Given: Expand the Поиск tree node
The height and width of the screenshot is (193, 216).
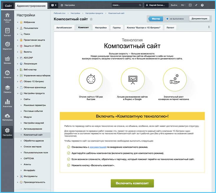Looking at the screenshot, I should tap(18, 34).
